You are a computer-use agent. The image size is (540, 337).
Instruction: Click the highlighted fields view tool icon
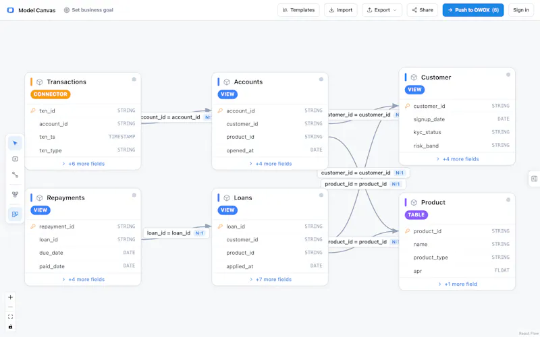pyautogui.click(x=15, y=214)
